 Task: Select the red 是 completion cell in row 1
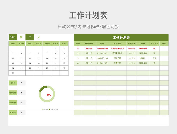pos(154,49)
